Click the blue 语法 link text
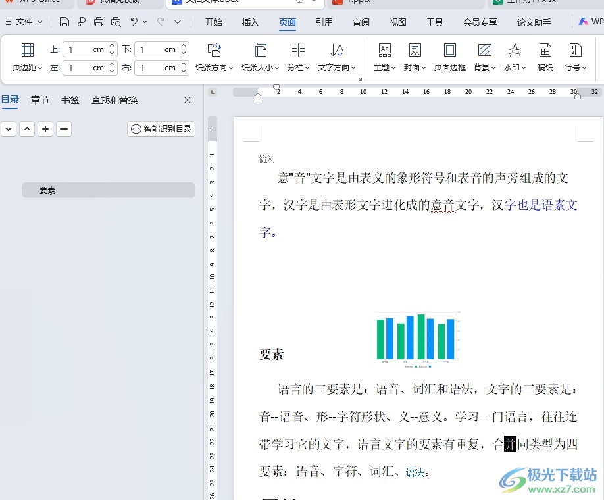 (415, 472)
